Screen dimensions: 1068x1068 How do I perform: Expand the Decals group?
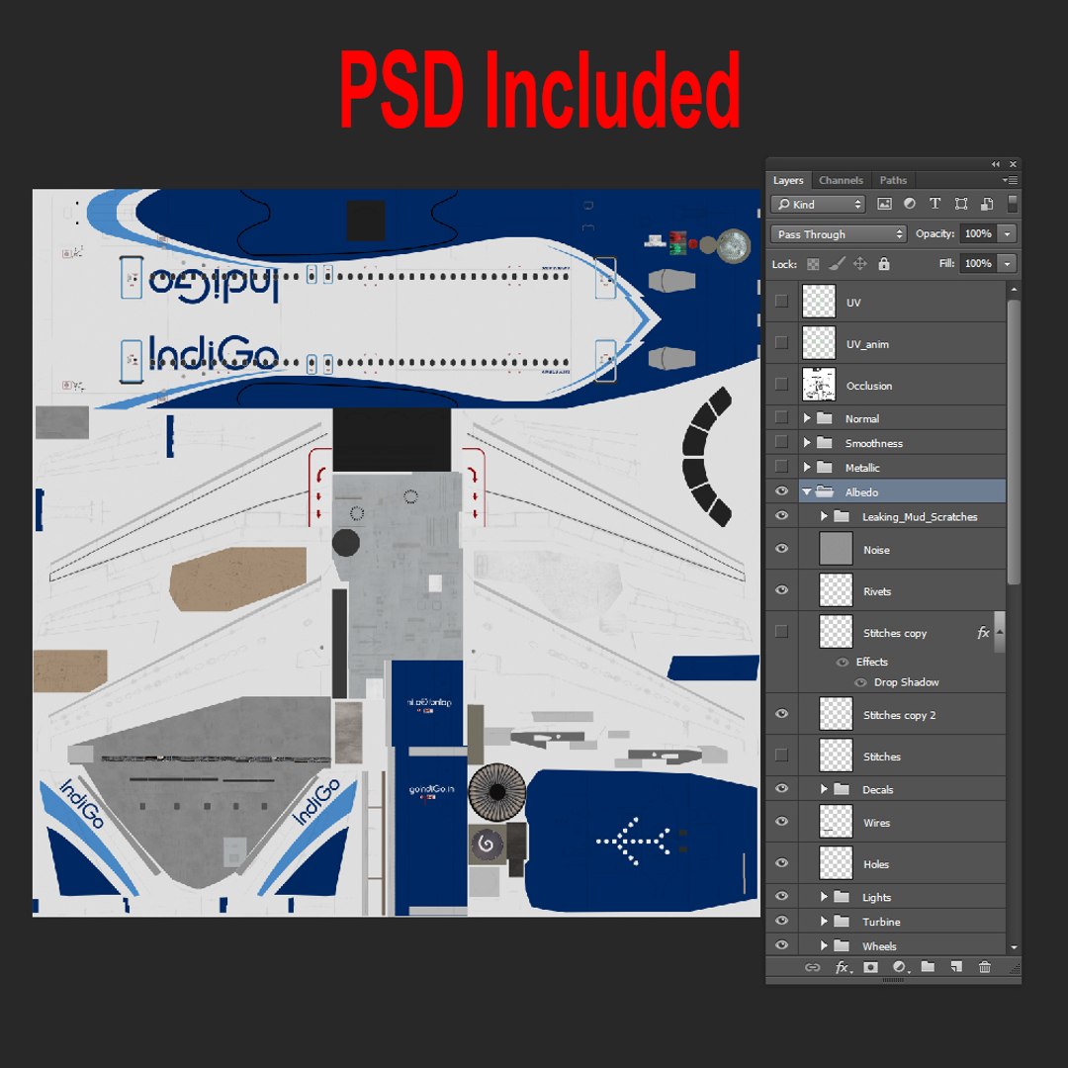coord(824,789)
